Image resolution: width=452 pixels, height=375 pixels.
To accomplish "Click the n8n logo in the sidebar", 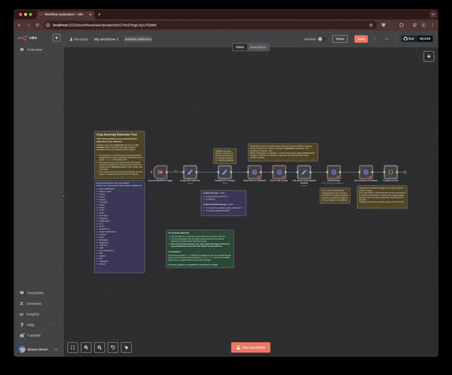I will (28, 38).
